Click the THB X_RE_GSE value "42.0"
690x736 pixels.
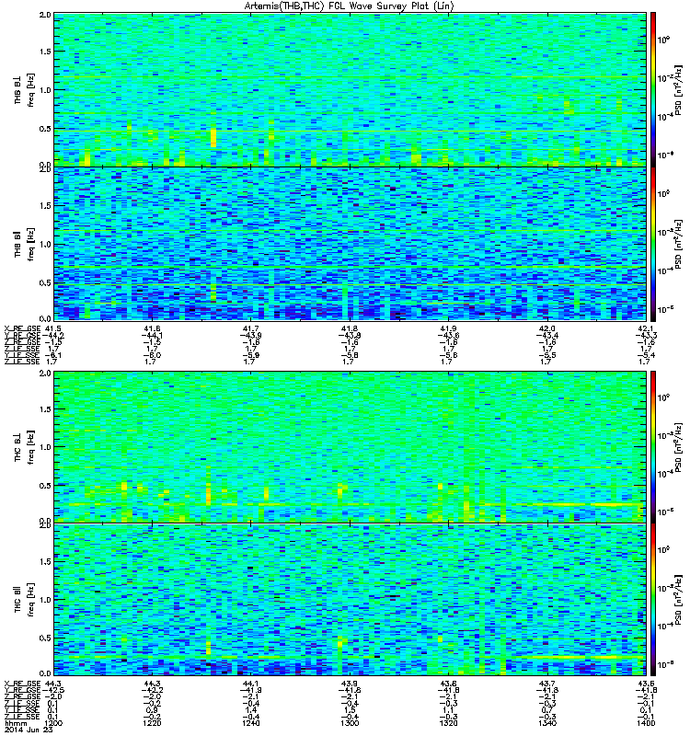547,328
